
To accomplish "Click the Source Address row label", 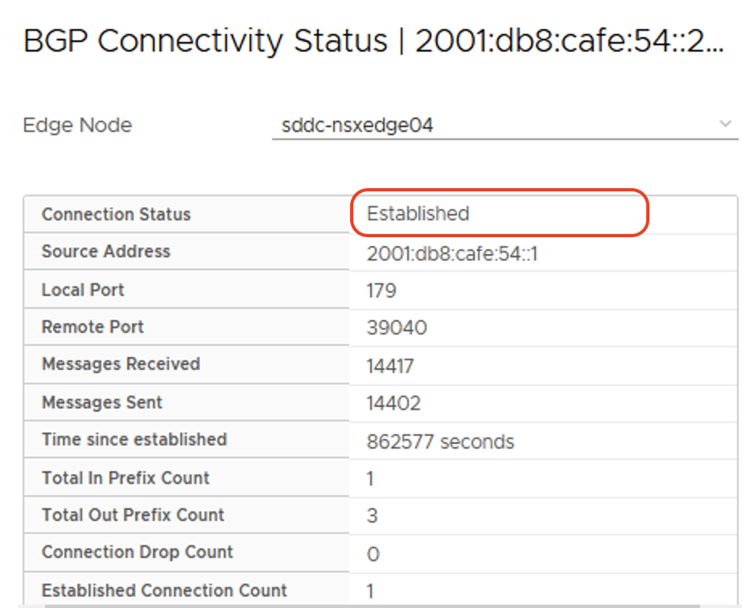I will pyautogui.click(x=105, y=251).
